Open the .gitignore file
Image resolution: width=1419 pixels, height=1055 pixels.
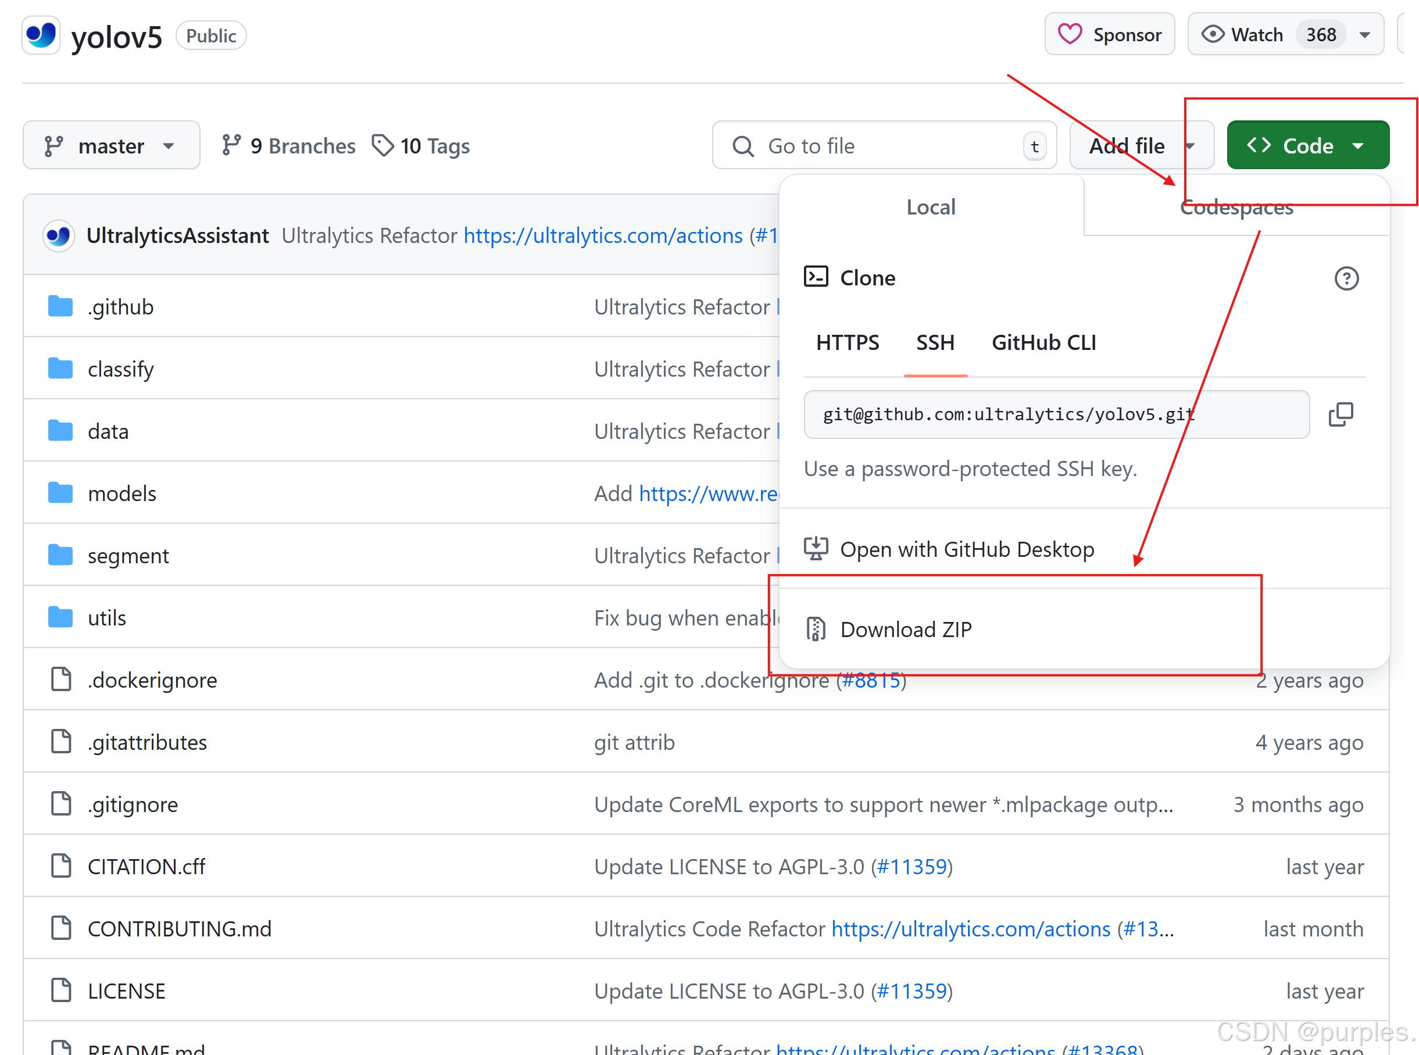[x=133, y=804]
